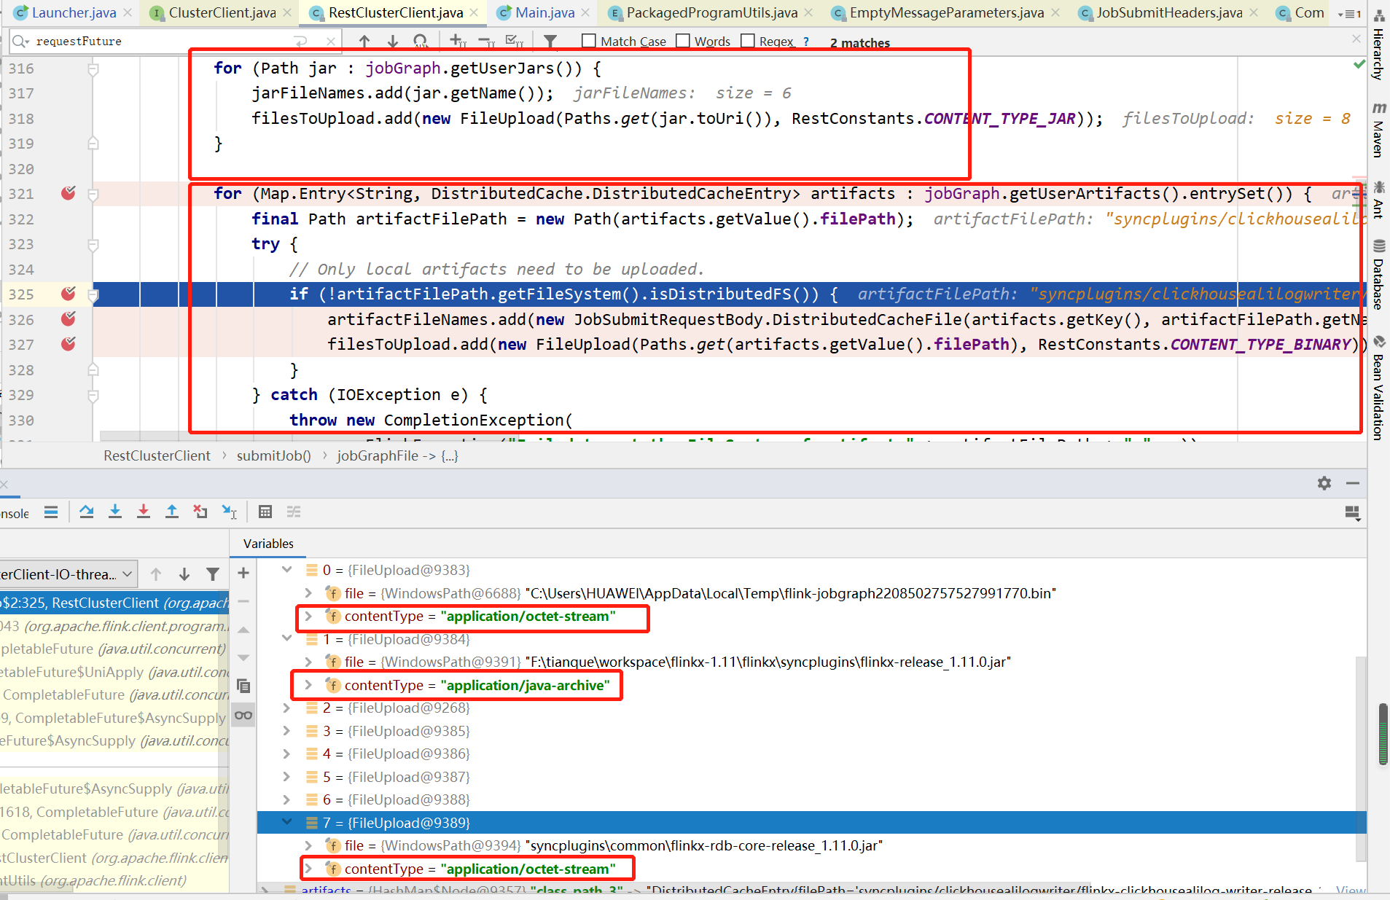Click submitJob() in breadcrumb
Image resolution: width=1390 pixels, height=900 pixels.
pyautogui.click(x=274, y=455)
